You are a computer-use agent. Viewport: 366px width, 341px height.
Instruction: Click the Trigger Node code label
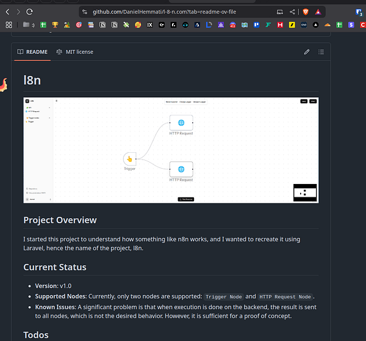[224, 297]
